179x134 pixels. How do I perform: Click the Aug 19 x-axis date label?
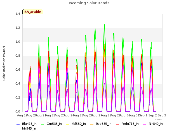[x=22, y=115]
